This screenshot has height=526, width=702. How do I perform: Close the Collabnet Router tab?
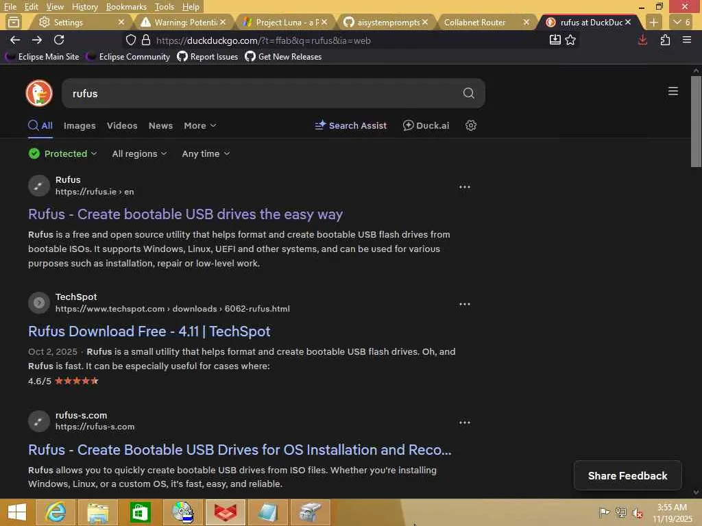tap(526, 22)
